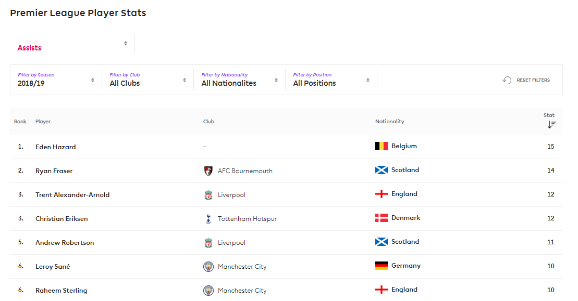Viewport: 578px width, 301px height.
Task: Open the Filter by Nationality dropdown
Action: (x=239, y=80)
